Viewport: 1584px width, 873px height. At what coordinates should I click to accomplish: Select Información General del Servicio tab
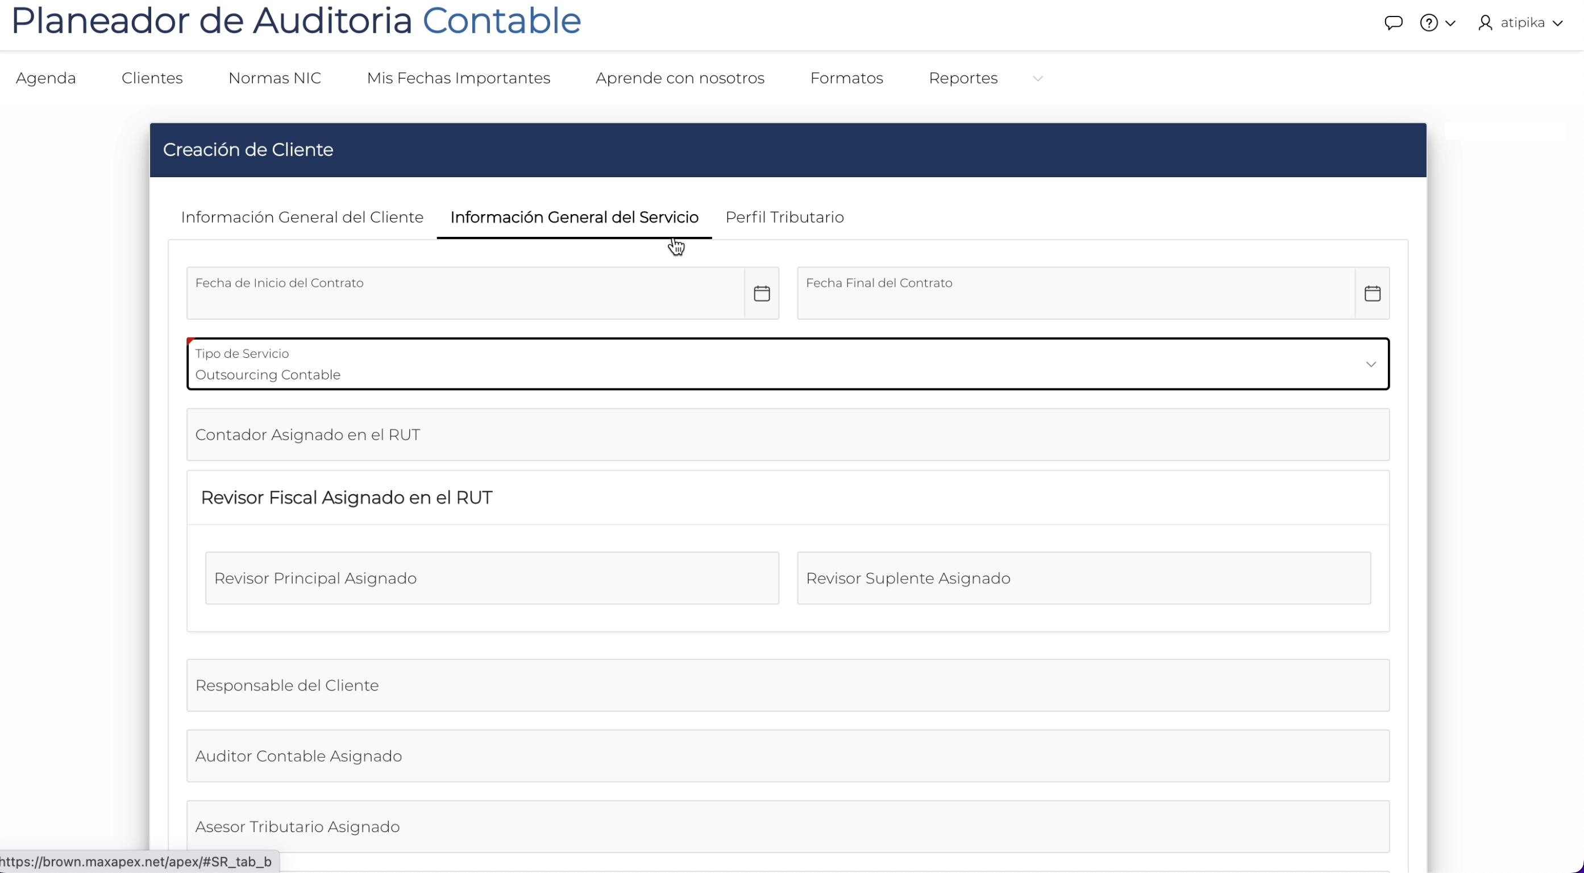(575, 217)
